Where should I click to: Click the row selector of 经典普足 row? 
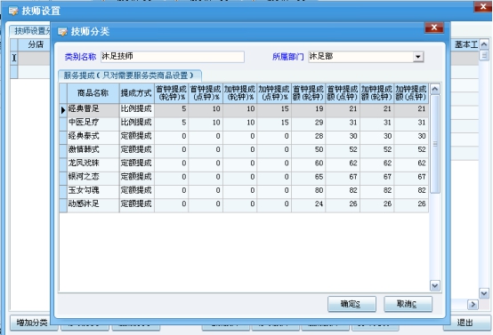(x=63, y=110)
